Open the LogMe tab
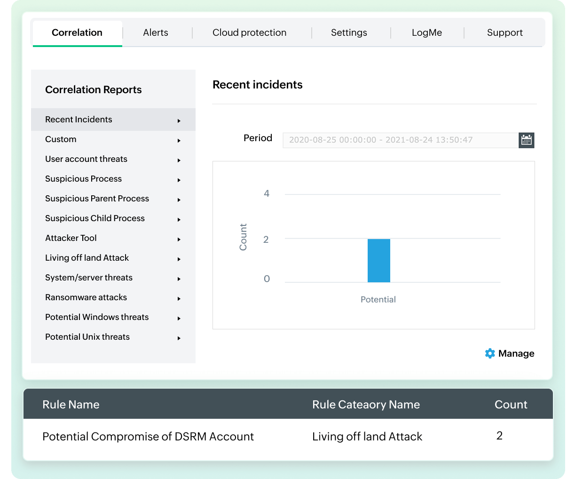567x479 pixels. 427,32
